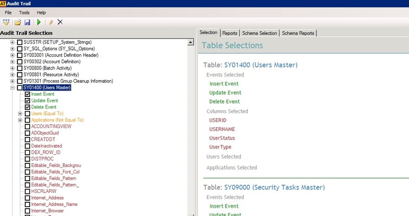Uncheck the Delete Event checkbox
Image resolution: width=409 pixels, height=216 pixels.
click(x=27, y=107)
